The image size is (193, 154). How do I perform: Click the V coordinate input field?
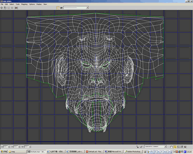[x=16, y=147]
